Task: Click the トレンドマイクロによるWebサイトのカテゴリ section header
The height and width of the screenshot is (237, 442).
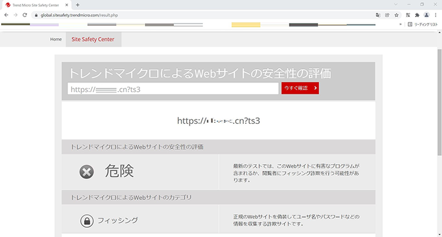Action: (x=219, y=197)
